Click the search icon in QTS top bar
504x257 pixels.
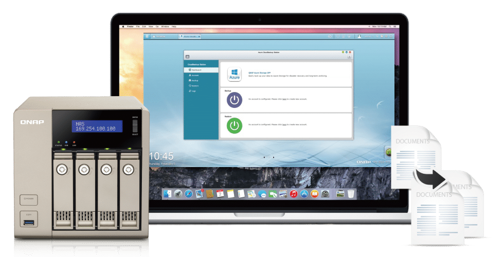point(377,36)
